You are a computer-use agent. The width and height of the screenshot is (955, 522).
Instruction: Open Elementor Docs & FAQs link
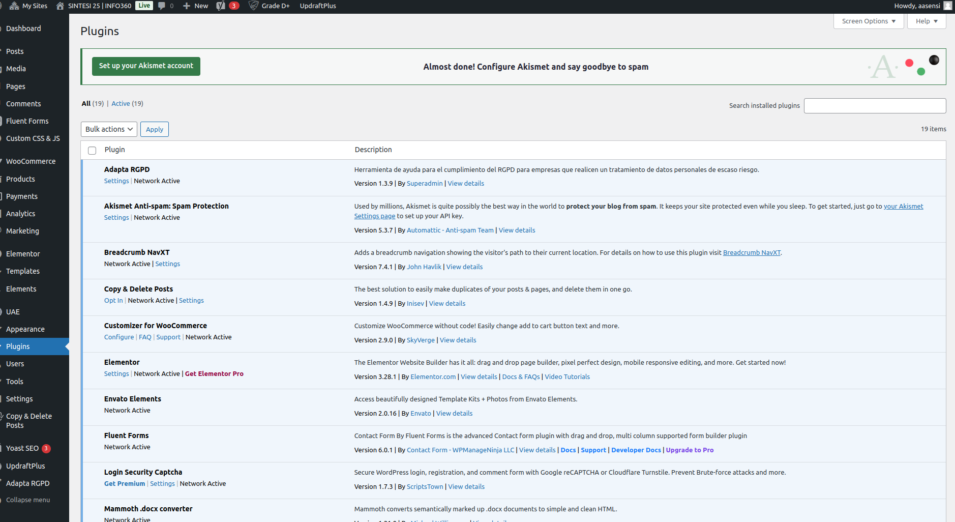click(521, 377)
